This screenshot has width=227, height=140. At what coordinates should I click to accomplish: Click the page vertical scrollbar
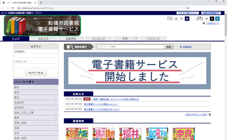[226, 25]
